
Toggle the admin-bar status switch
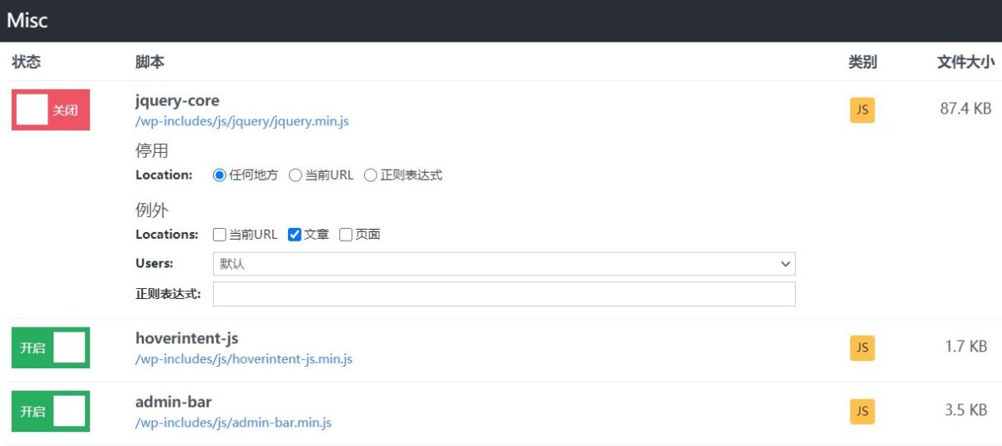point(50,411)
